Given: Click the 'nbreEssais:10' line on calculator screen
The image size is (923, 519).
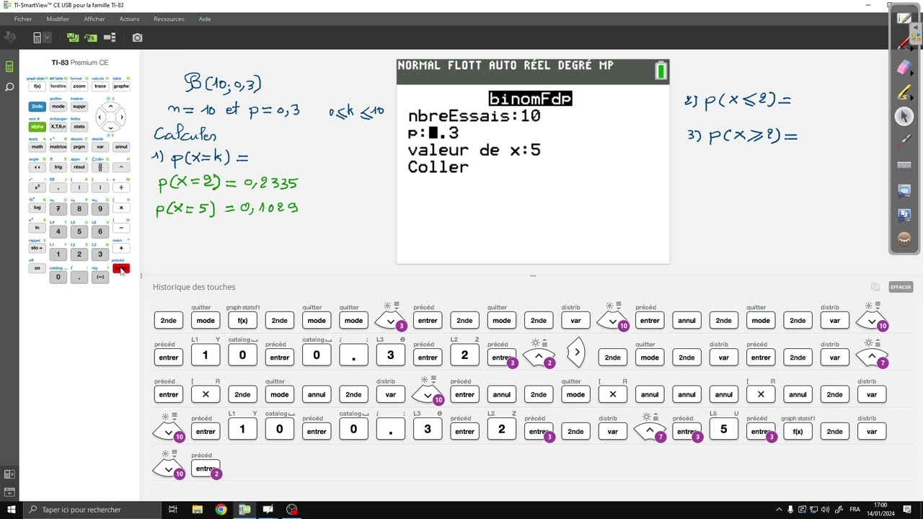Looking at the screenshot, I should tap(474, 116).
